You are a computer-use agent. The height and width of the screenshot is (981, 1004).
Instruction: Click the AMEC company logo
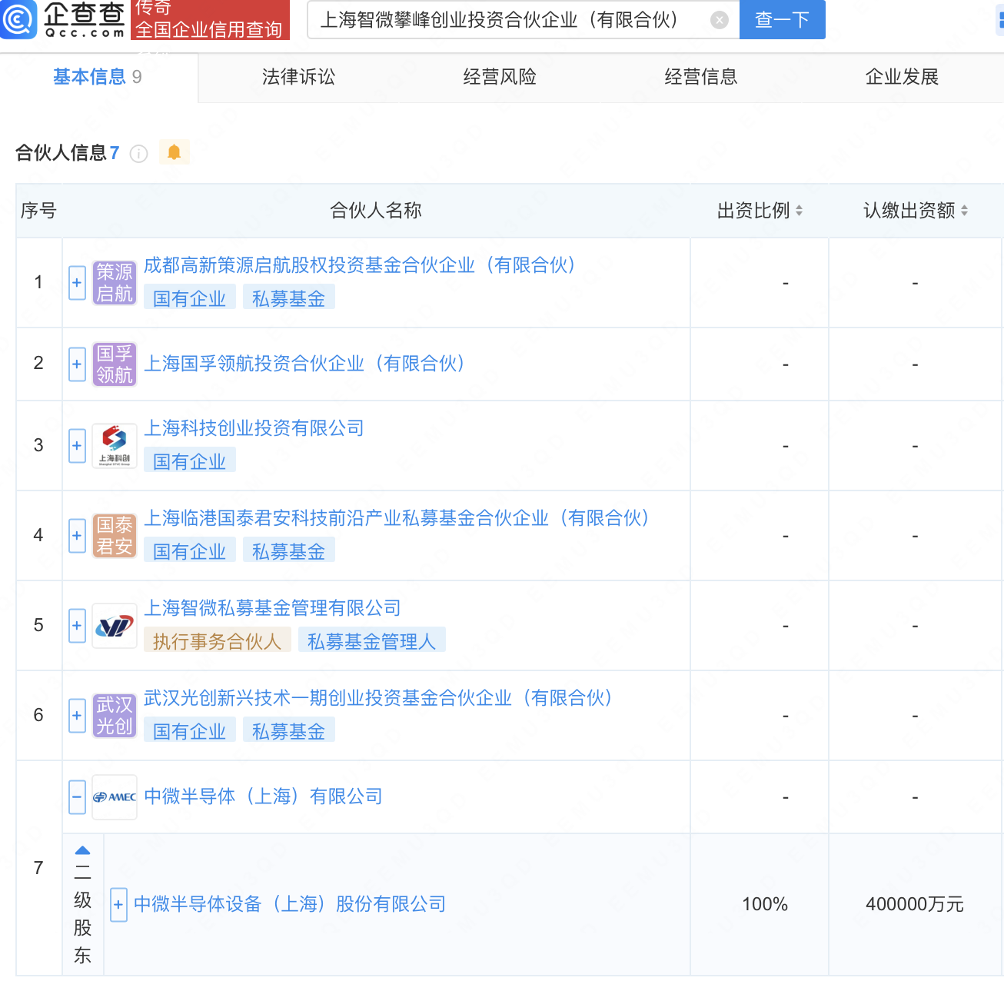coord(115,797)
